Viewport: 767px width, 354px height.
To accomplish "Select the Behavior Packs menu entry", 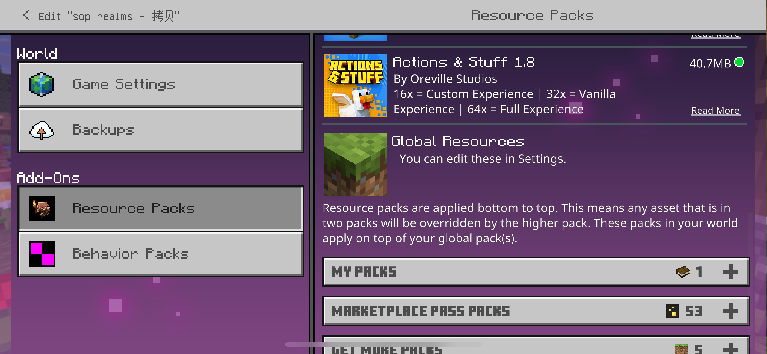I will coord(161,254).
